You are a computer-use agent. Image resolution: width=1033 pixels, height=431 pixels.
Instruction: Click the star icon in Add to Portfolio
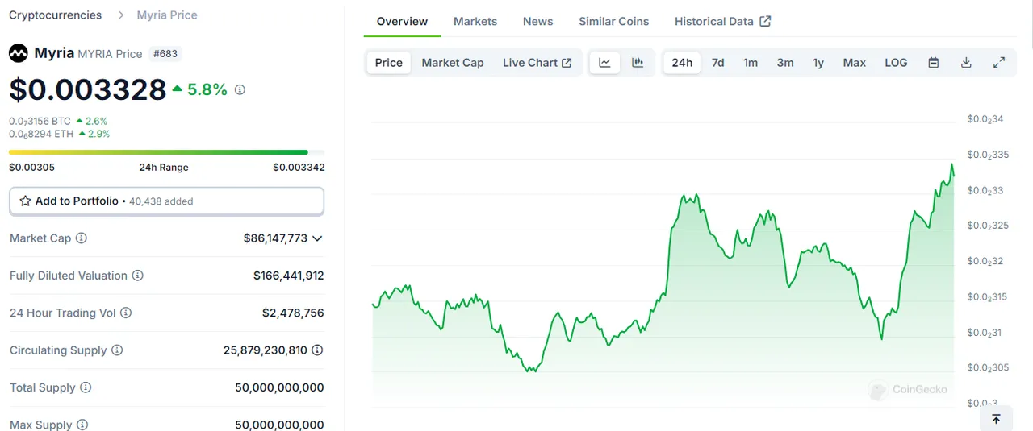point(25,201)
